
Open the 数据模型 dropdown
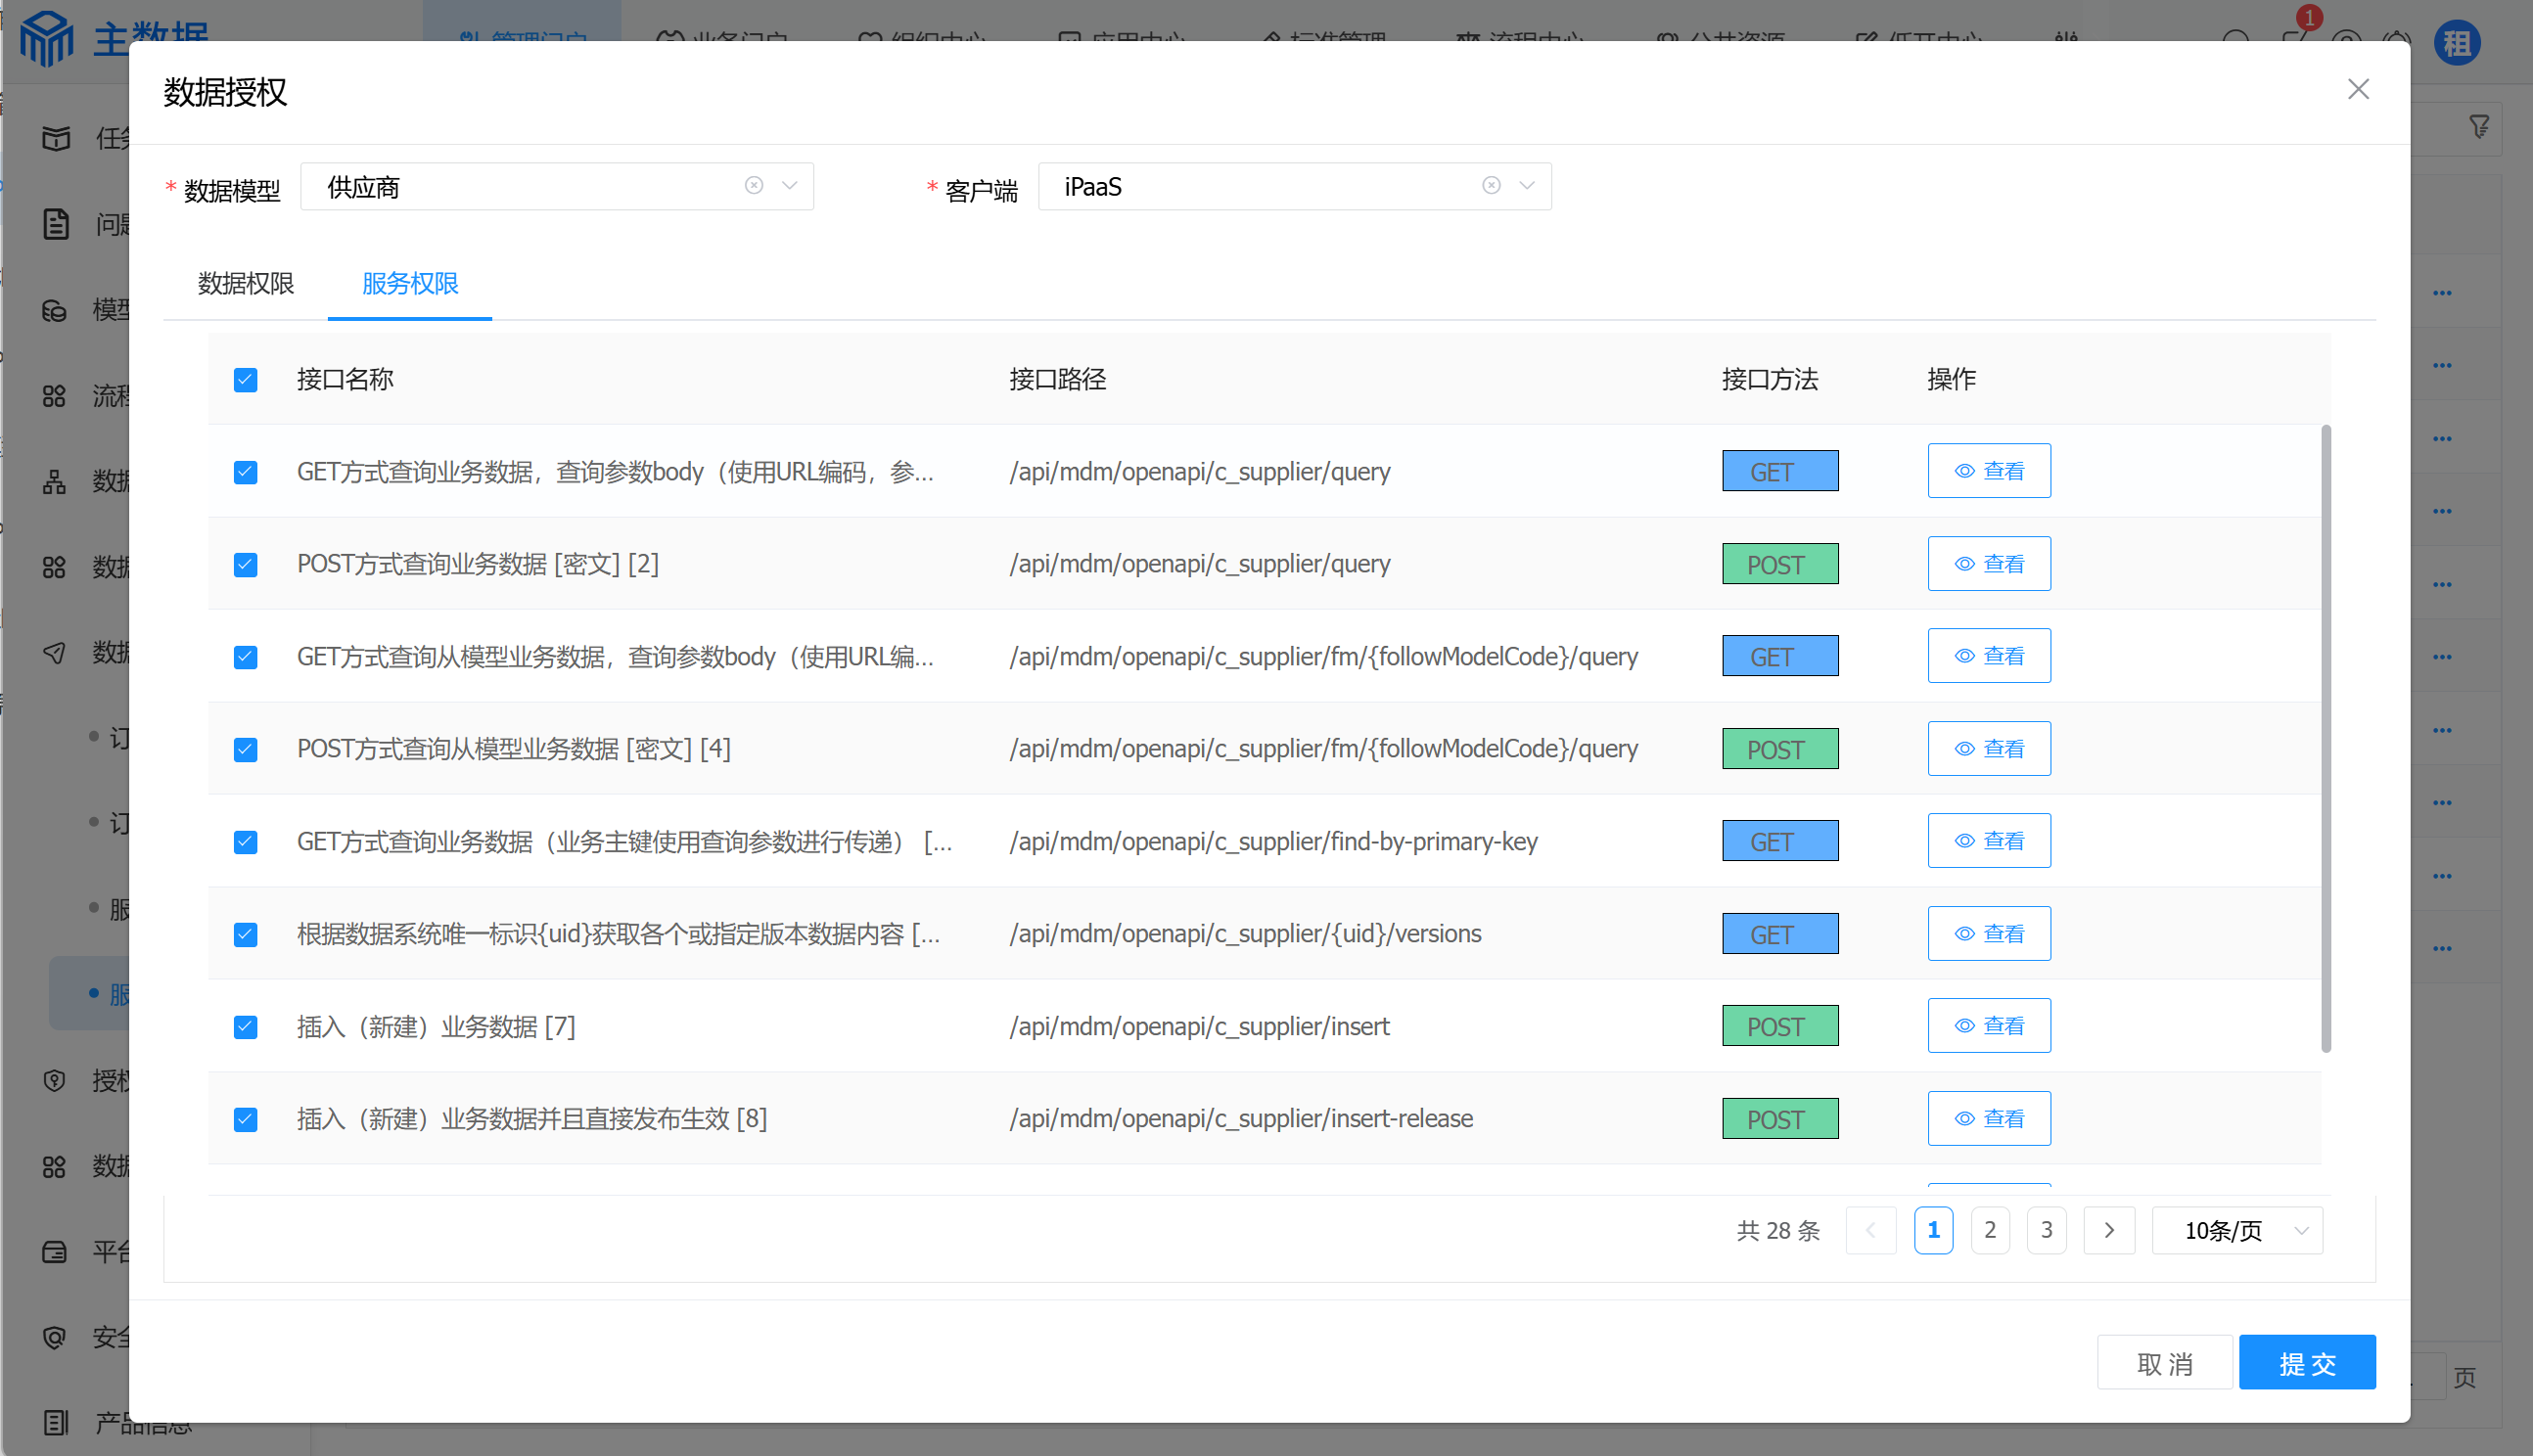click(x=789, y=186)
